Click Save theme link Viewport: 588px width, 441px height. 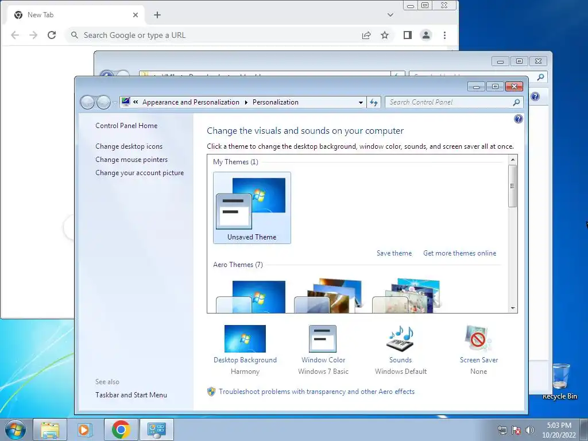pos(394,253)
